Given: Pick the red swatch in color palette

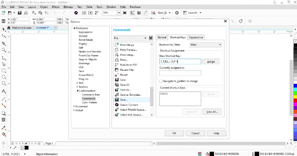Looking at the screenshot, I should pyautogui.click(x=295, y=100).
